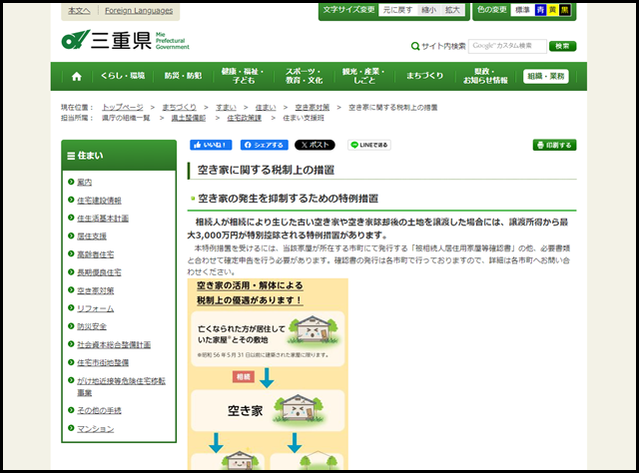Click the 本文へ skip link
This screenshot has height=473, width=639.
[79, 11]
